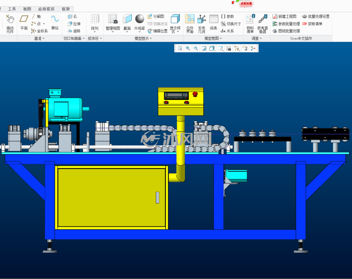Open the Family Table (族表)
The width and height of the screenshot is (352, 279).
213,22
